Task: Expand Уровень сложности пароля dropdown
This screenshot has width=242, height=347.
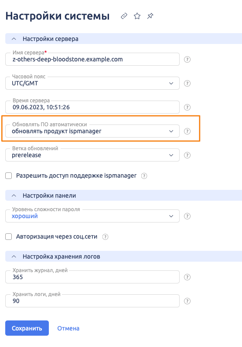Action: (x=92, y=216)
